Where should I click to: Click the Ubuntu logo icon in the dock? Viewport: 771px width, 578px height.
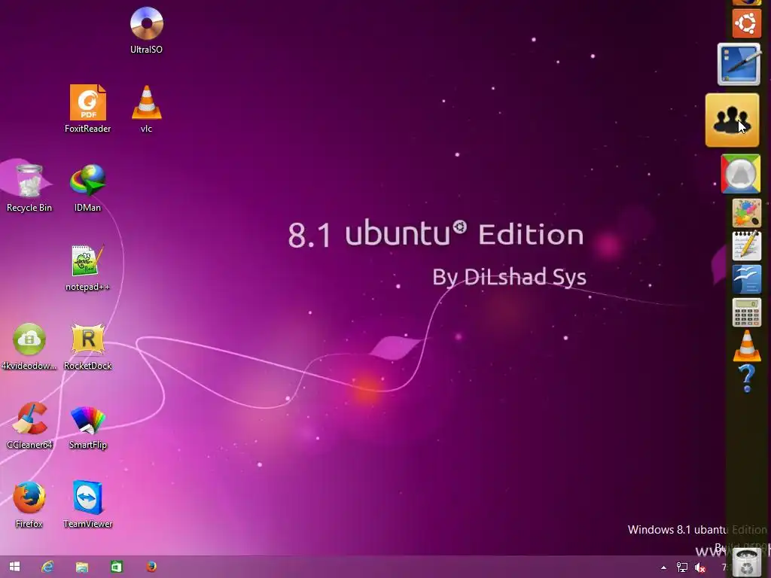(746, 23)
